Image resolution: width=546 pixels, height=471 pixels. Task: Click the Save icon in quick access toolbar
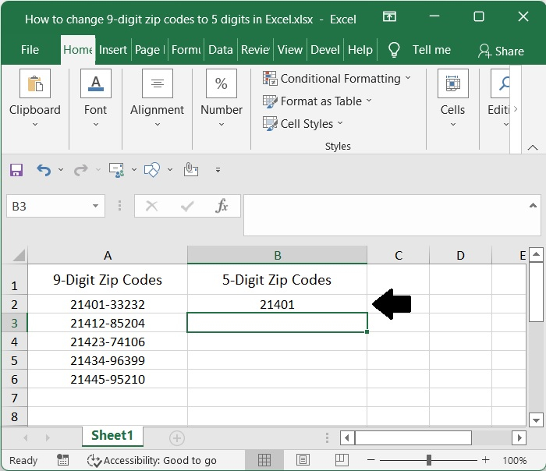pyautogui.click(x=16, y=169)
